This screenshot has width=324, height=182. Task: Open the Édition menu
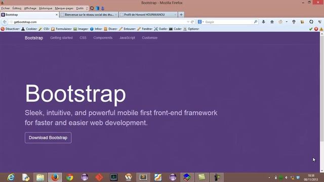pos(17,9)
